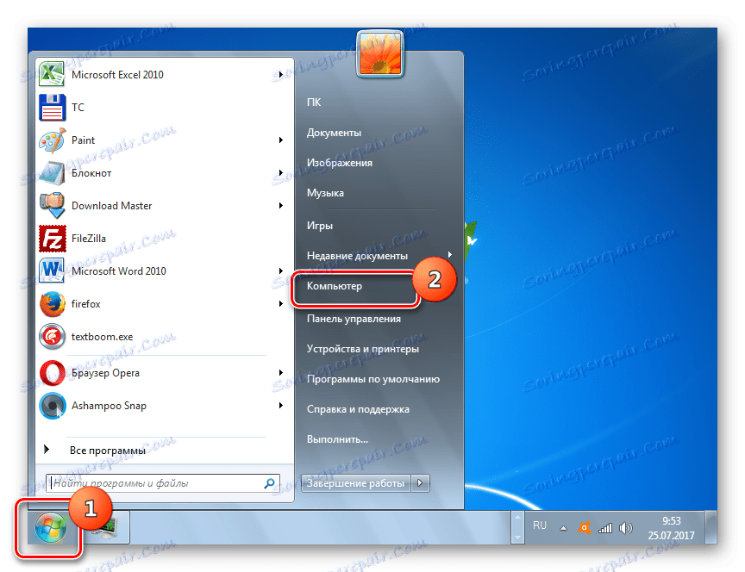Expand Paint jump list arrow
This screenshot has height=572, width=745.
281,140
